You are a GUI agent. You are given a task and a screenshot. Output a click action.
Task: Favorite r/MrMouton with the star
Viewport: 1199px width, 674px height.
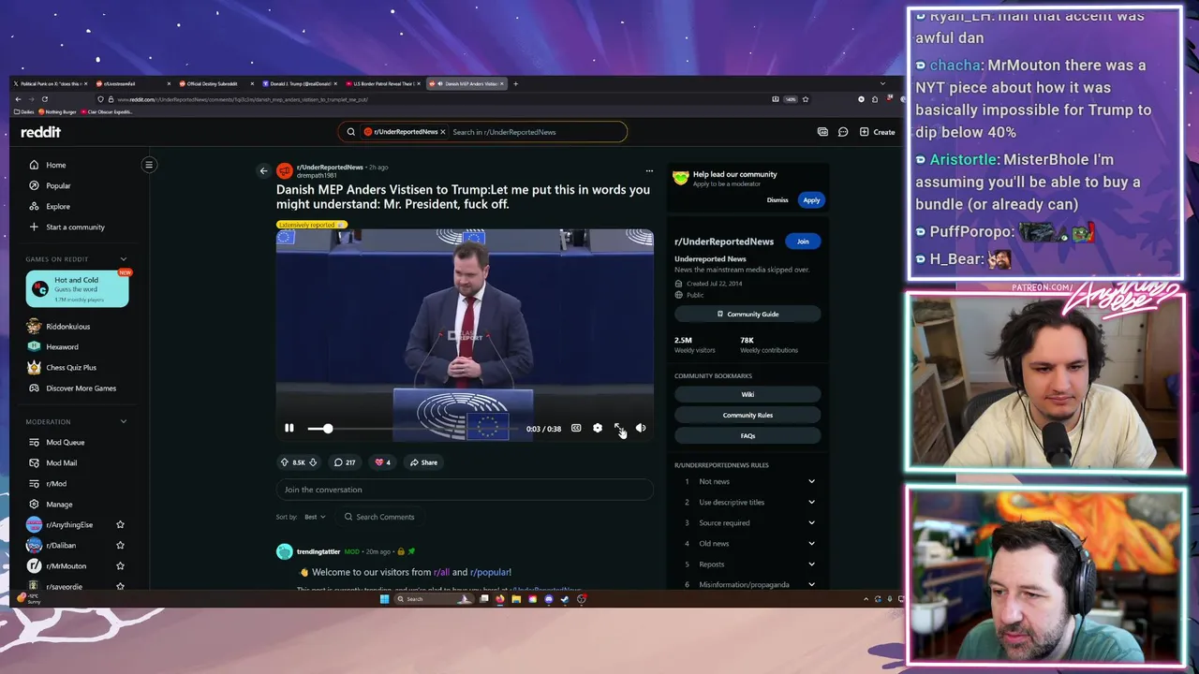[120, 566]
